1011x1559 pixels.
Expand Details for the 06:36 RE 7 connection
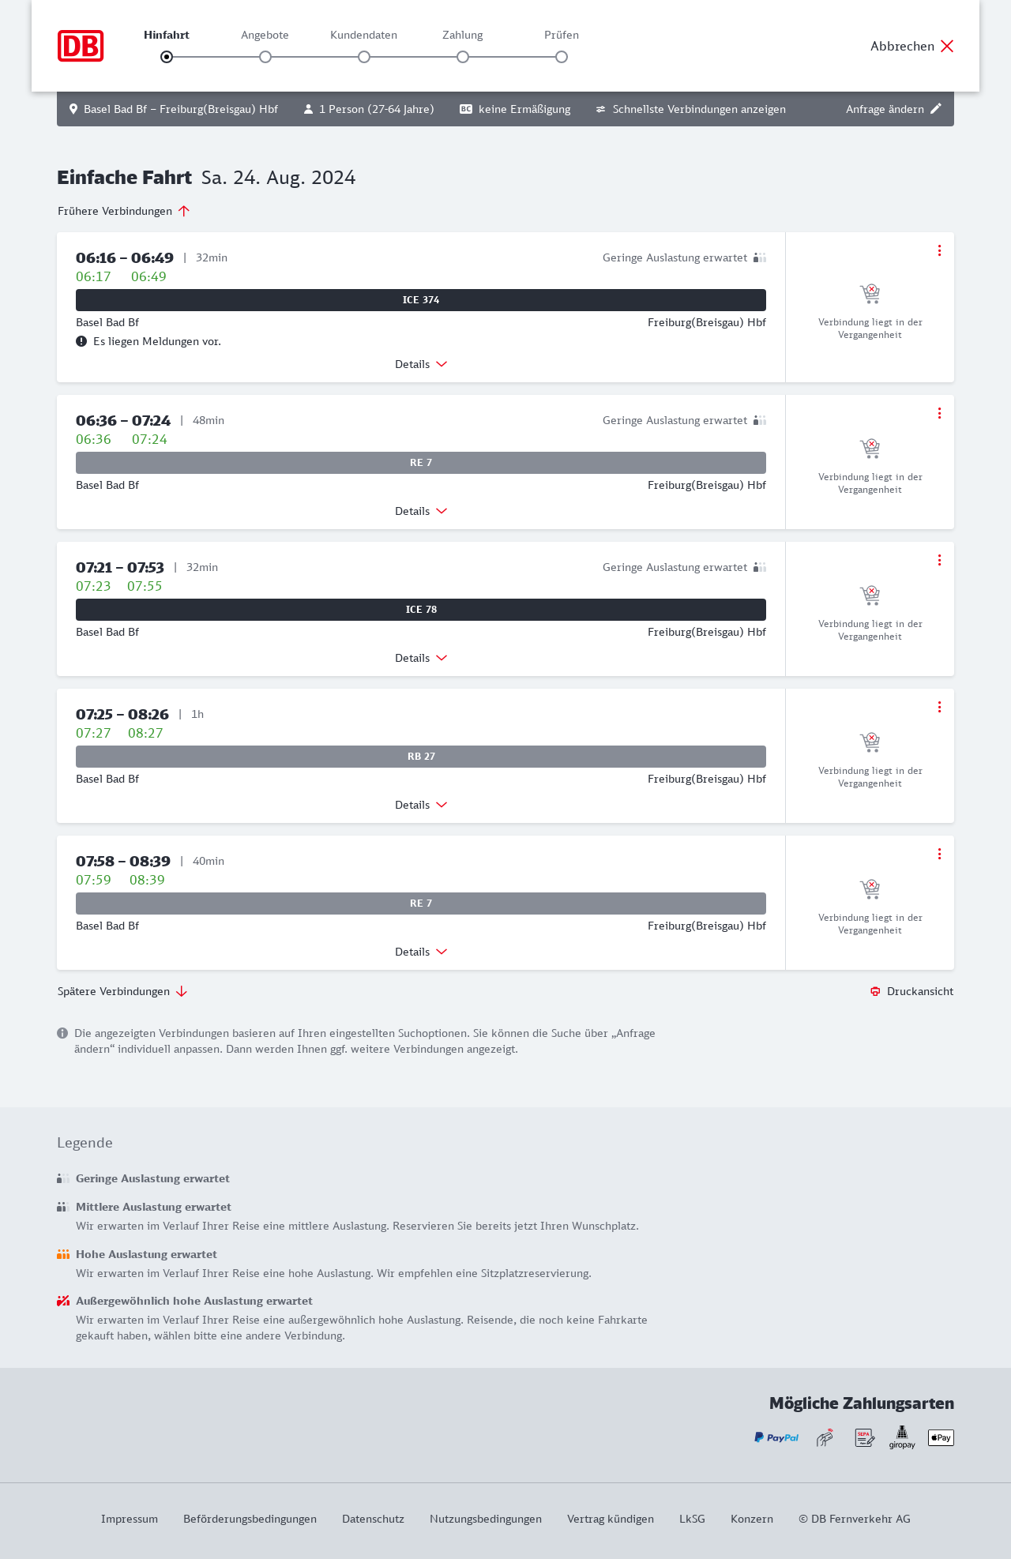[421, 511]
